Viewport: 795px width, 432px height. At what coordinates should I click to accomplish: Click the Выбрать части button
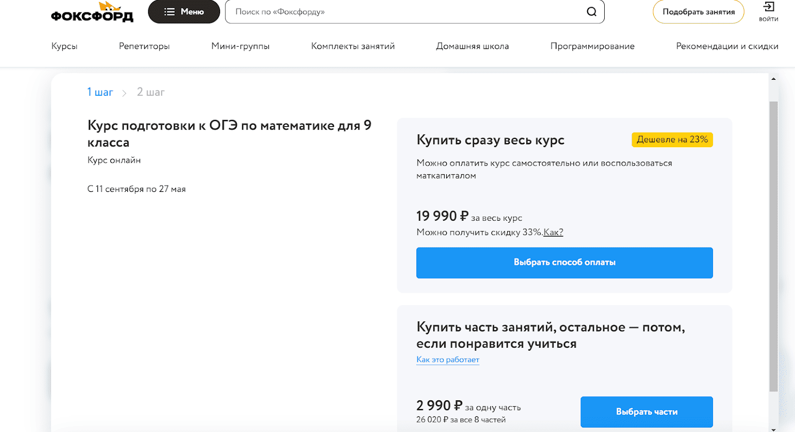[646, 412]
